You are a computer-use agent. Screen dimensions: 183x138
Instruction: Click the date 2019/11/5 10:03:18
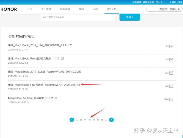[18, 50]
